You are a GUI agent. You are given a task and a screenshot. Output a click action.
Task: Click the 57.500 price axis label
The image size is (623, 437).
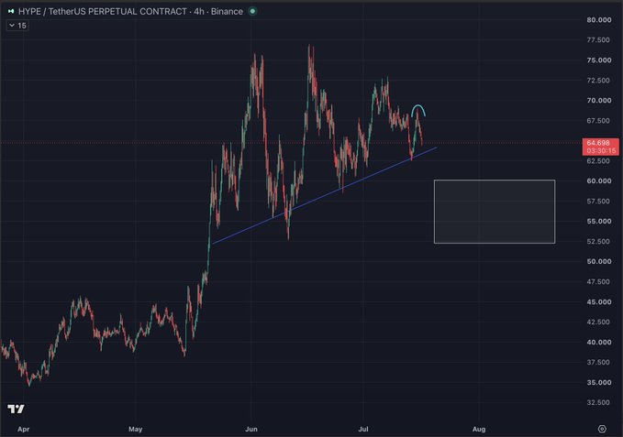599,201
